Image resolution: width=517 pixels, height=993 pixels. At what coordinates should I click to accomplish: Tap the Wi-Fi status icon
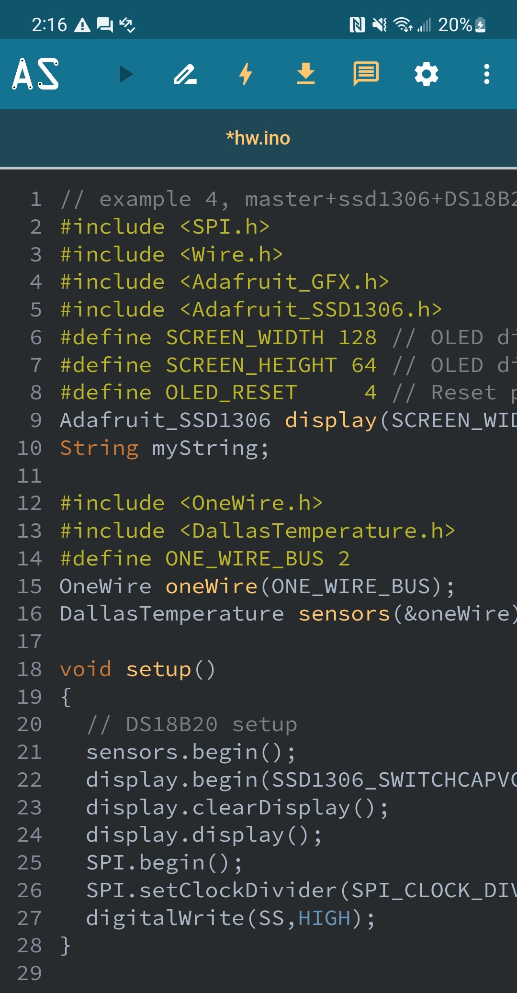tap(403, 24)
